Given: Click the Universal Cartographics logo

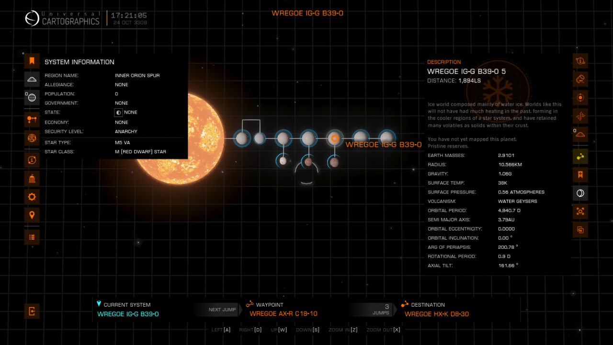Looking at the screenshot, I should tap(63, 19).
